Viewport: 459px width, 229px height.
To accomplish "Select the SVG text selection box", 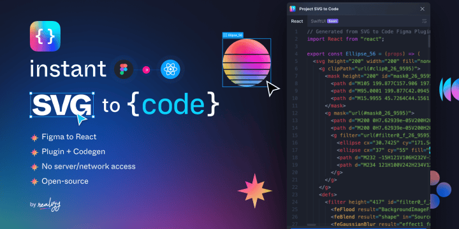I will pos(62,105).
